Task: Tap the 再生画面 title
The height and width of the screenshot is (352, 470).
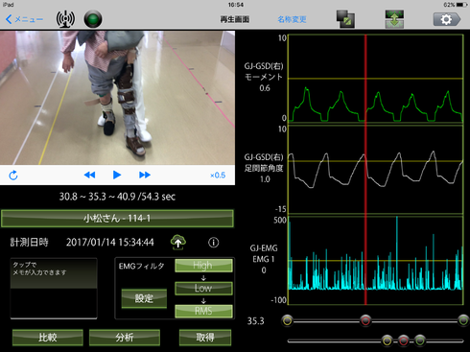Action: [235, 19]
